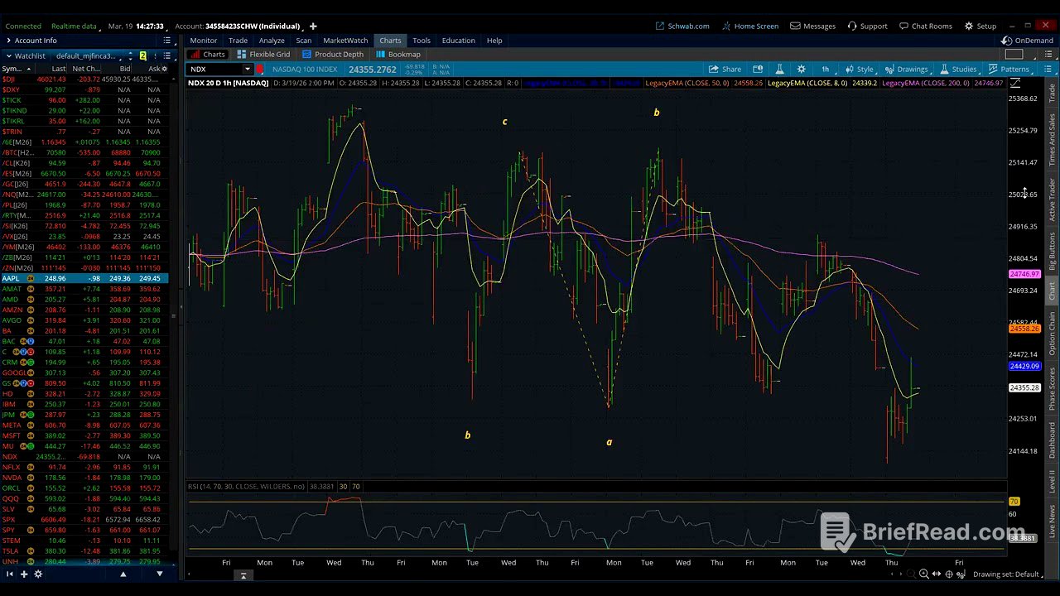
Task: Click the OnDemand button top right
Action: [x=1034, y=41]
